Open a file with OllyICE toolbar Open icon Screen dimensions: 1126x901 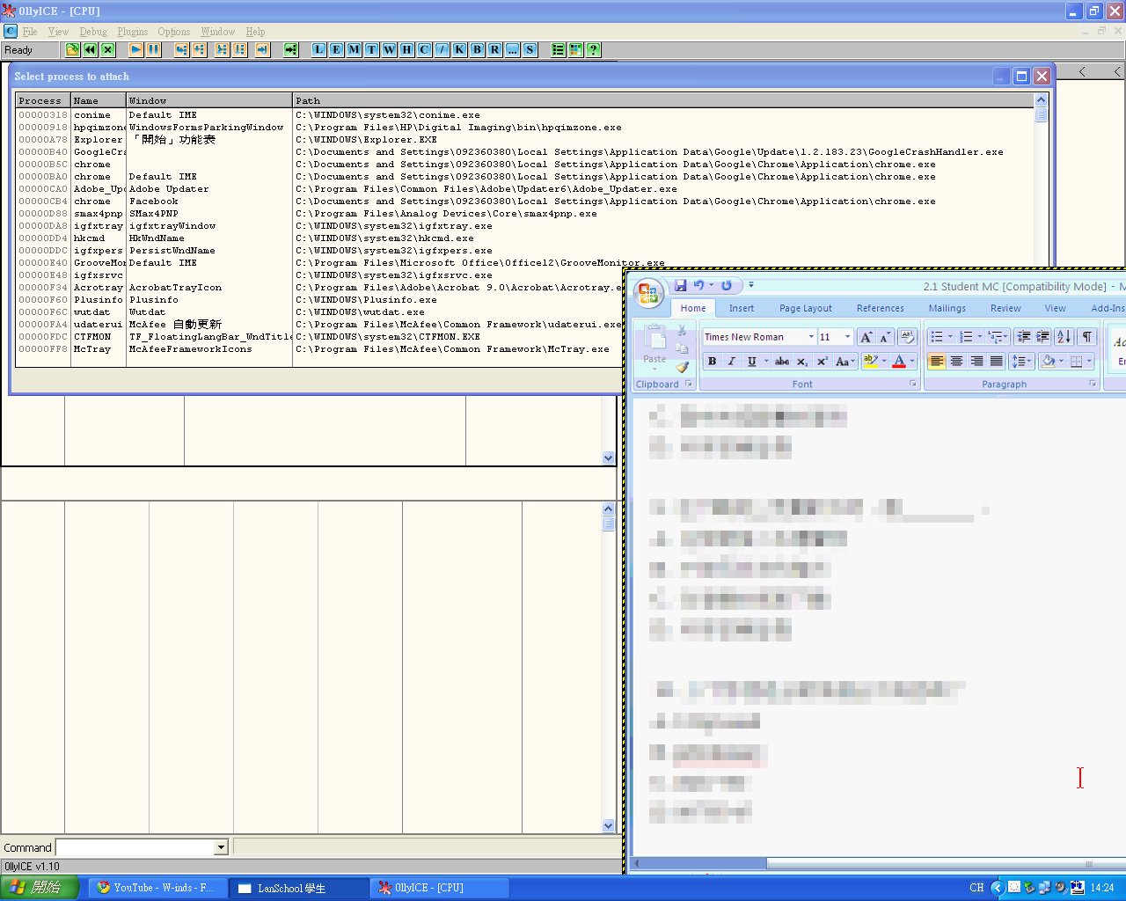coord(73,50)
